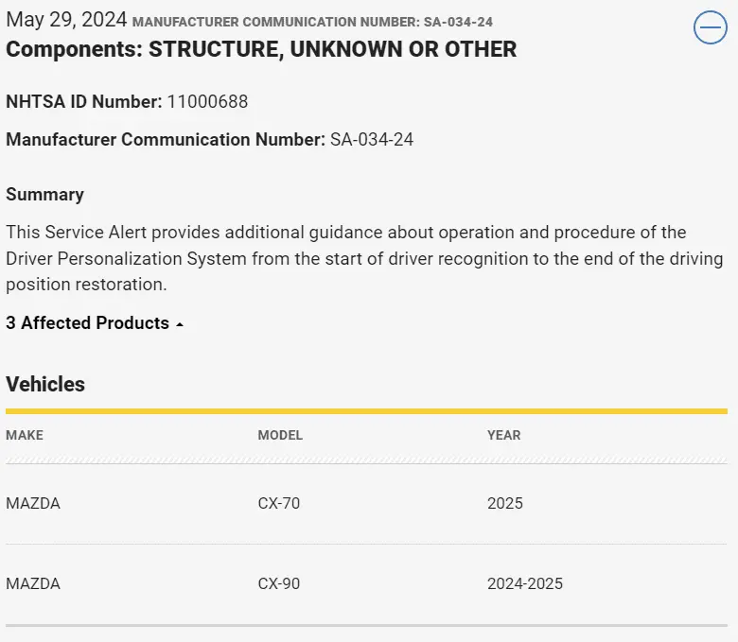This screenshot has width=738, height=642.
Task: Select the CX-70 model cell
Action: [279, 503]
